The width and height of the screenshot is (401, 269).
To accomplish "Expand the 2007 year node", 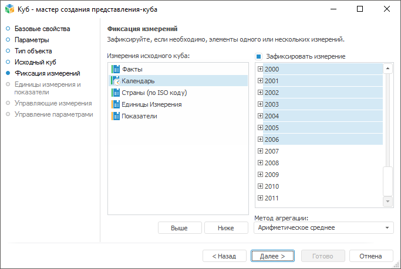I will [x=260, y=151].
